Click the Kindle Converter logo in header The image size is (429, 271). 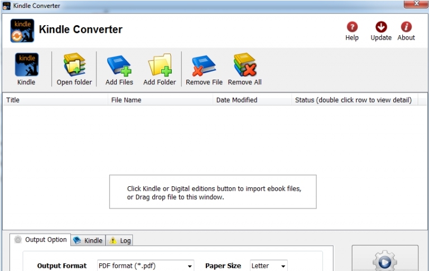point(22,31)
